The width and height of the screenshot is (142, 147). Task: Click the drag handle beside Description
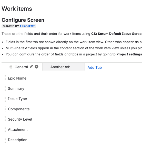(5, 140)
